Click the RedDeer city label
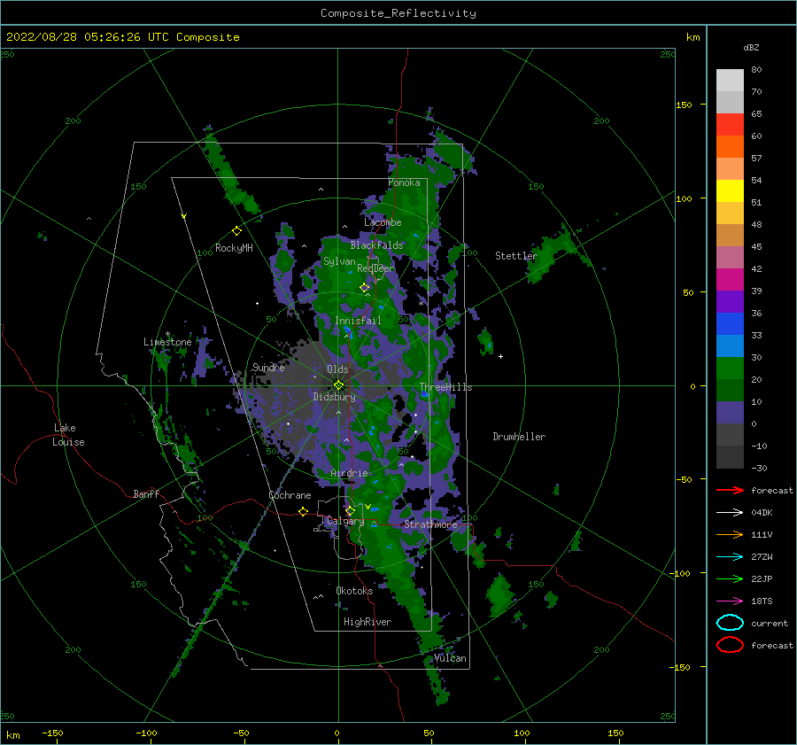The width and height of the screenshot is (797, 745). pyautogui.click(x=375, y=268)
